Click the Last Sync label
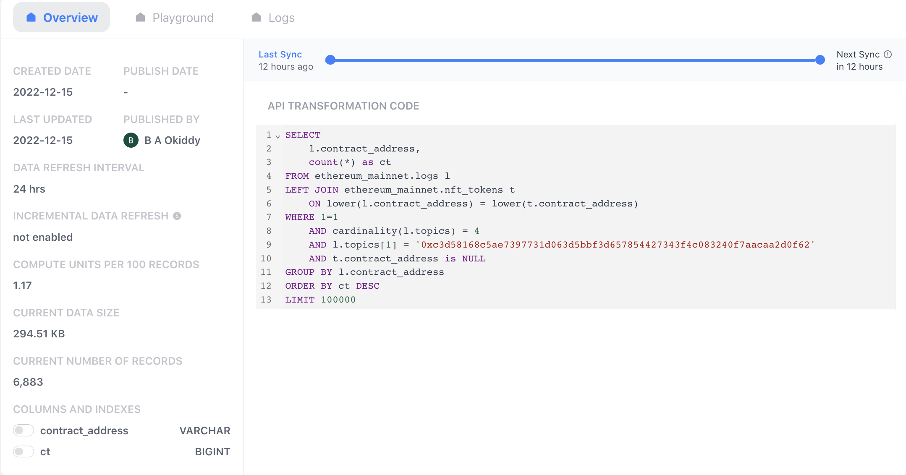906x475 pixels. (280, 55)
